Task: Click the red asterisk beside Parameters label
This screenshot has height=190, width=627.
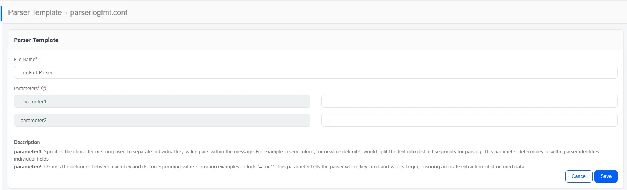Action: pyautogui.click(x=39, y=88)
